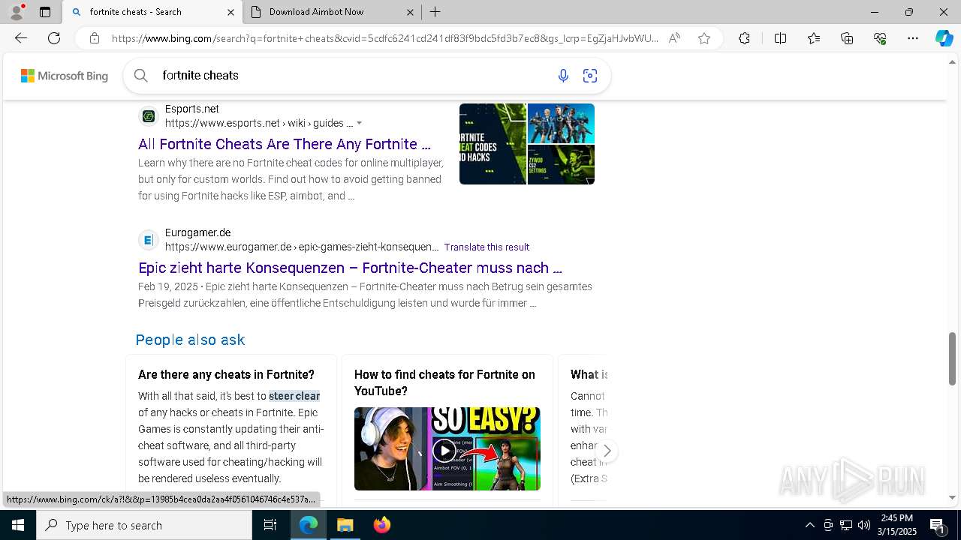The image size is (961, 540).
Task: Click the Windows taskbar search box
Action: pos(144,525)
